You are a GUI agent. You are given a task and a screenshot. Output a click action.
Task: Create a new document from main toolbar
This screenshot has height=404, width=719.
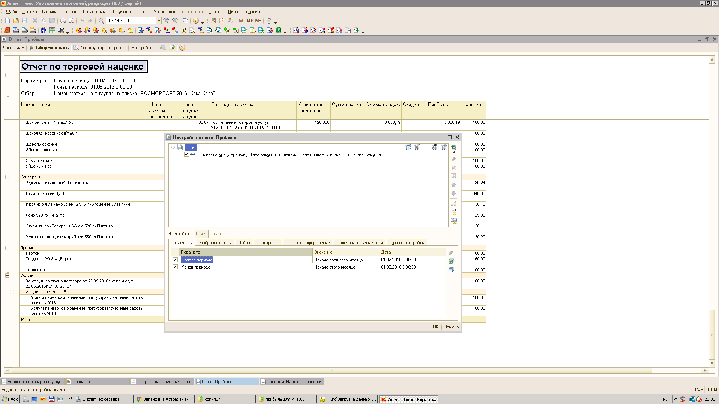(7, 21)
